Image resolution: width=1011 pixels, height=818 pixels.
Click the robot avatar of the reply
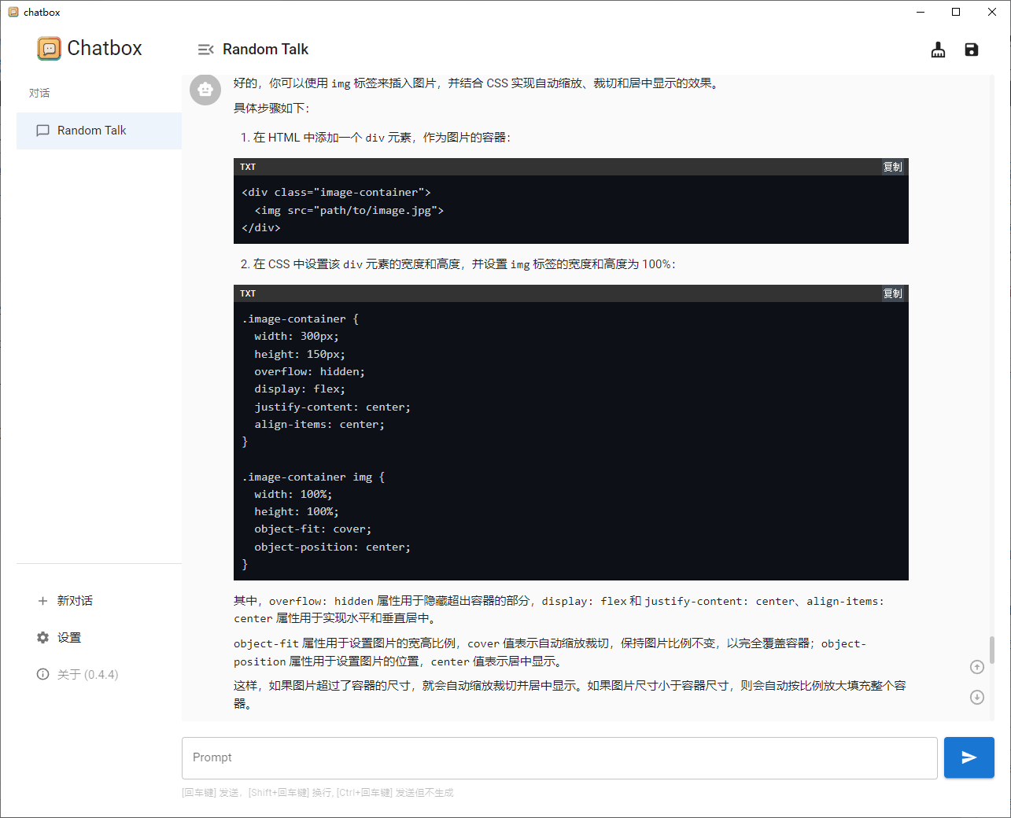(x=205, y=90)
